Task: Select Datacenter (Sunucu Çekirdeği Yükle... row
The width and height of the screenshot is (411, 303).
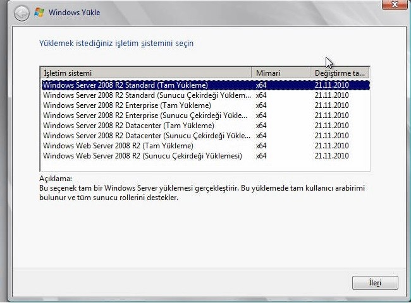Action: coord(205,136)
